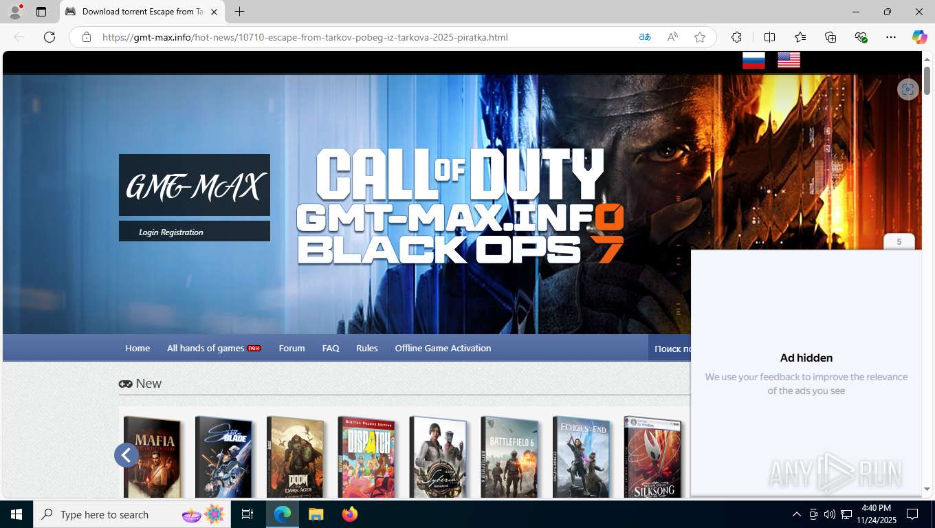Click the visual search icon on banner
The height and width of the screenshot is (528, 935).
point(908,89)
